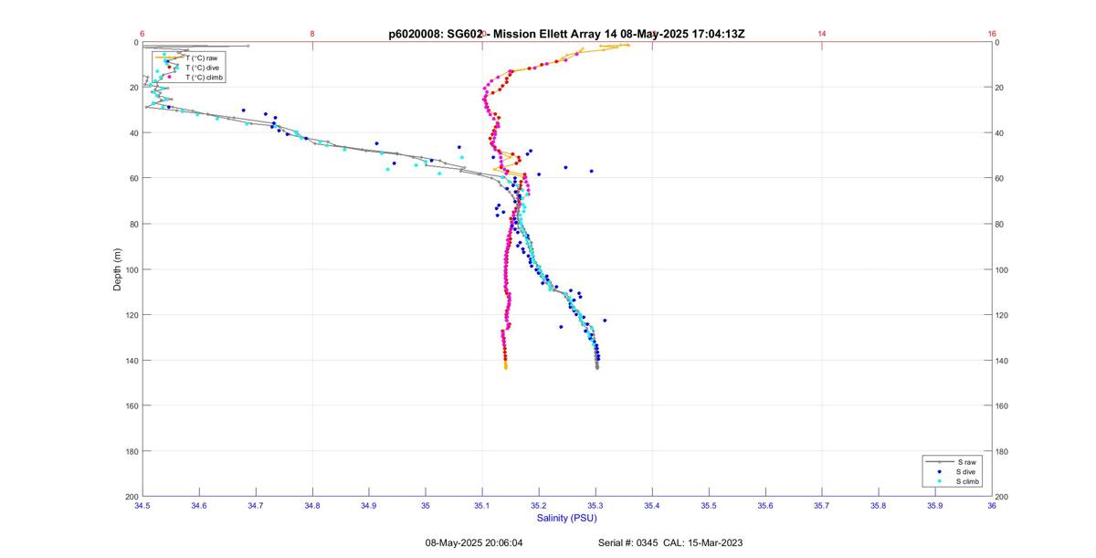Click the left depth axis tick label 200
The width and height of the screenshot is (1096, 558).
pos(131,496)
